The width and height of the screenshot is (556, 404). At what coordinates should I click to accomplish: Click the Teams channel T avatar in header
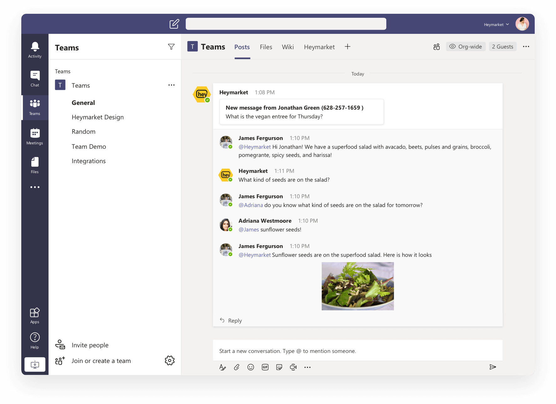(x=193, y=47)
